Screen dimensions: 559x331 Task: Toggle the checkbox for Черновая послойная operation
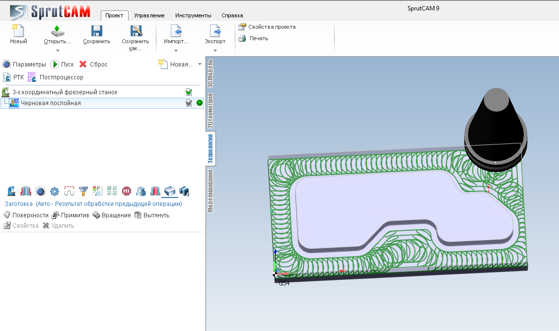[189, 103]
